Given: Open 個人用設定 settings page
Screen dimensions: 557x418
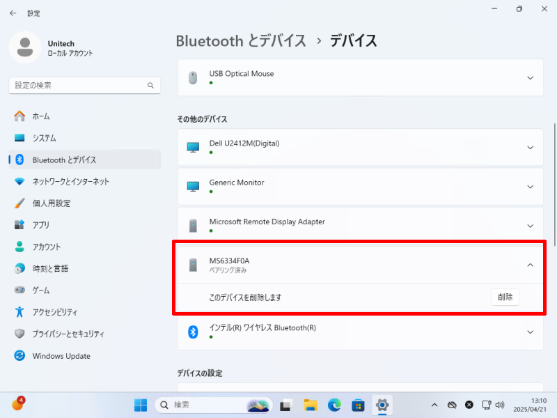Looking at the screenshot, I should [x=84, y=203].
